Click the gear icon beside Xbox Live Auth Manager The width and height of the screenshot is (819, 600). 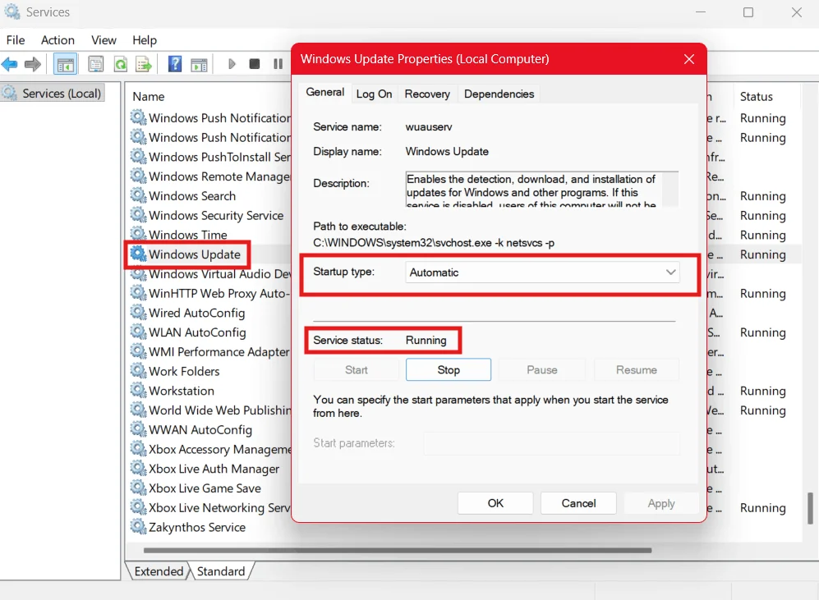pyautogui.click(x=138, y=468)
